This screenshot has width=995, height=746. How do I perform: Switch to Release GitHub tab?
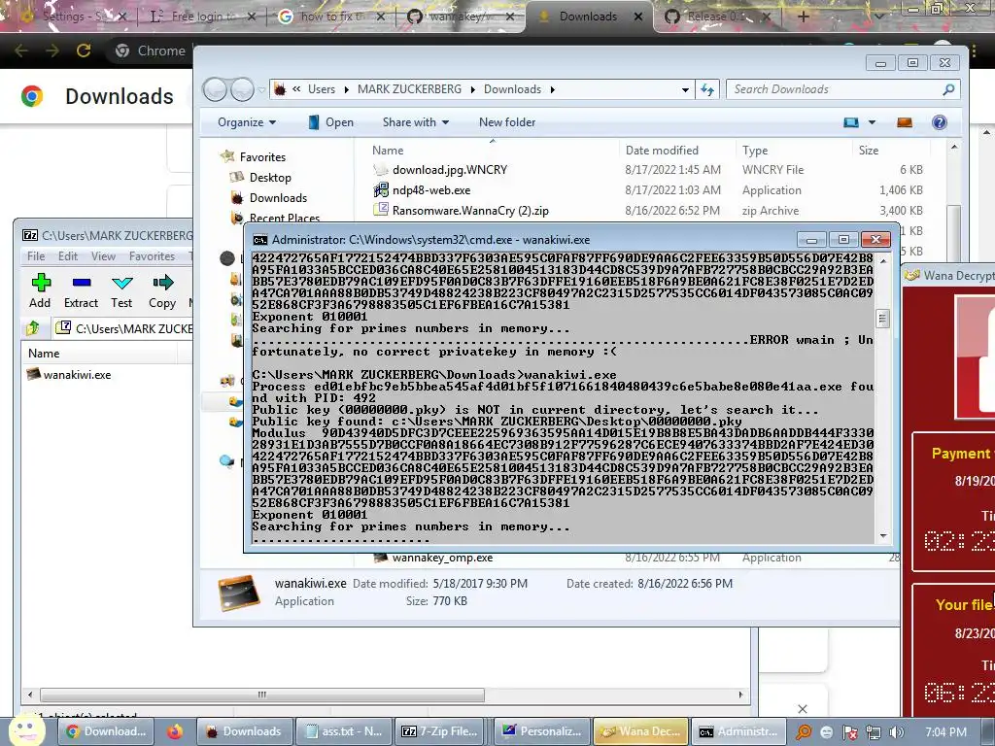click(x=717, y=17)
